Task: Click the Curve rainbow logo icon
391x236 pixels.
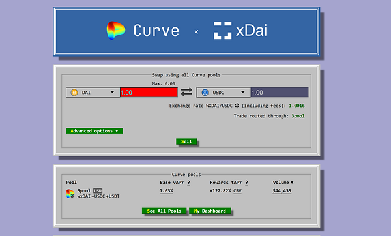Action: (116, 31)
